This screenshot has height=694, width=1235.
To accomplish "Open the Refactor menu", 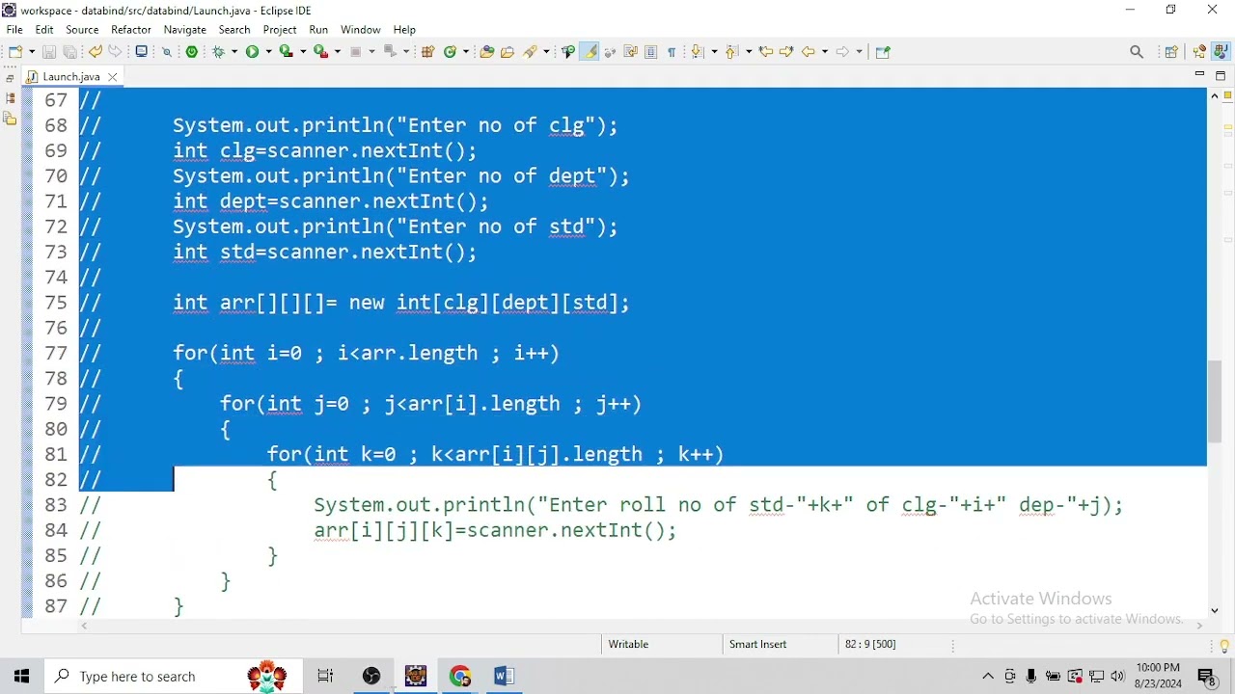I will click(131, 30).
